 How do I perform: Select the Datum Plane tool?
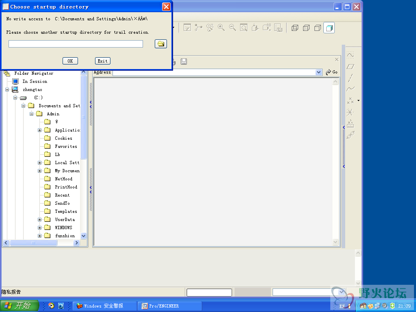[x=351, y=67]
